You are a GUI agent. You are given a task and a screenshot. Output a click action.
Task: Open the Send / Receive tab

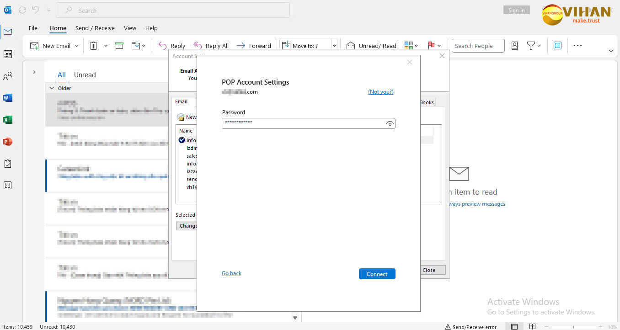[x=95, y=28]
